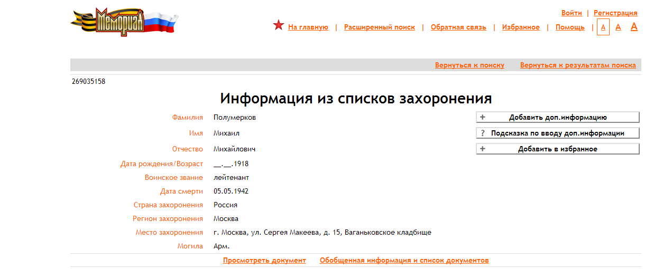Select the largest font size A
This screenshot has width=663, height=269.
pos(634,26)
